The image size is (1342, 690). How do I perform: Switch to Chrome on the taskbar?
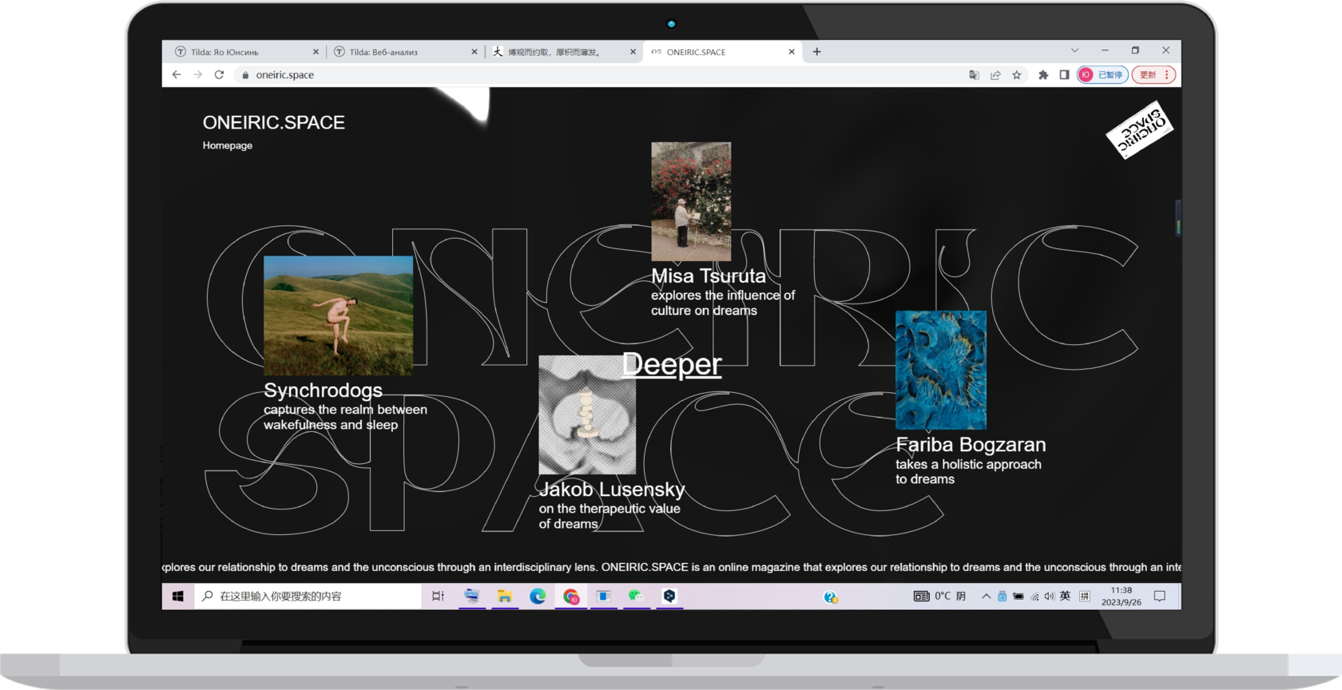[571, 597]
